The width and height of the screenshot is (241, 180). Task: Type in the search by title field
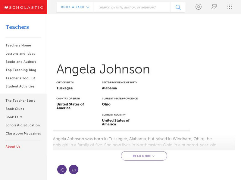(x=132, y=7)
